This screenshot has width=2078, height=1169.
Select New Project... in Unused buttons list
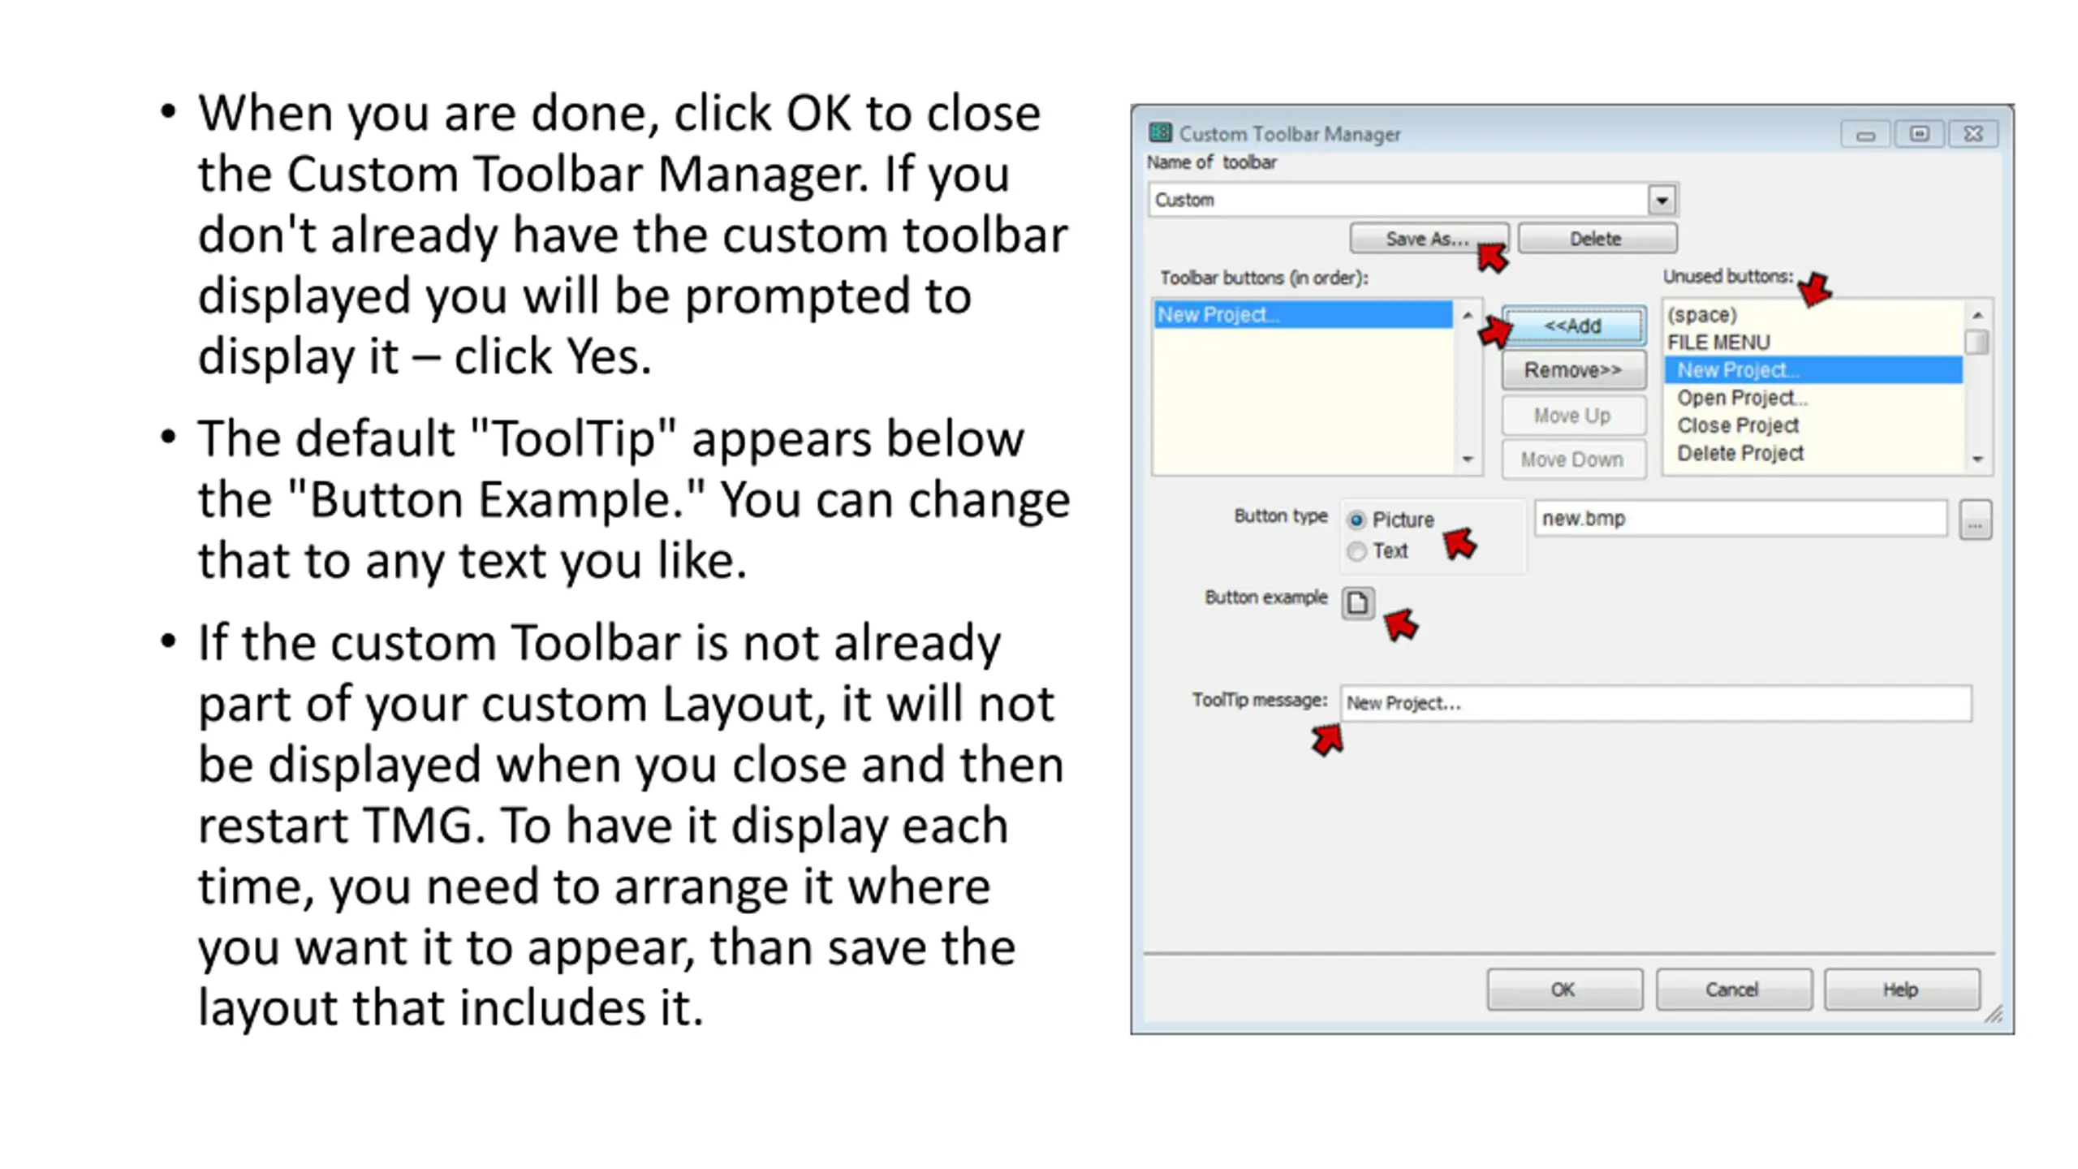tap(1813, 370)
